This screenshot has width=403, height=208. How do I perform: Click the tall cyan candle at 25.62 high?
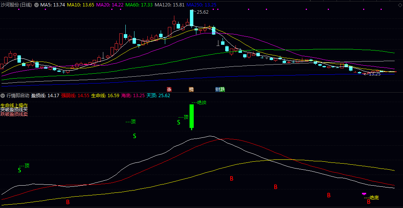click(x=192, y=19)
